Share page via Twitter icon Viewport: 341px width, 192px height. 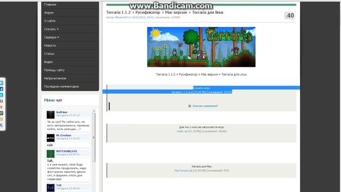[1, 95]
